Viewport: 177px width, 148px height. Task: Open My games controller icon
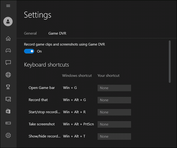click(x=8, y=50)
